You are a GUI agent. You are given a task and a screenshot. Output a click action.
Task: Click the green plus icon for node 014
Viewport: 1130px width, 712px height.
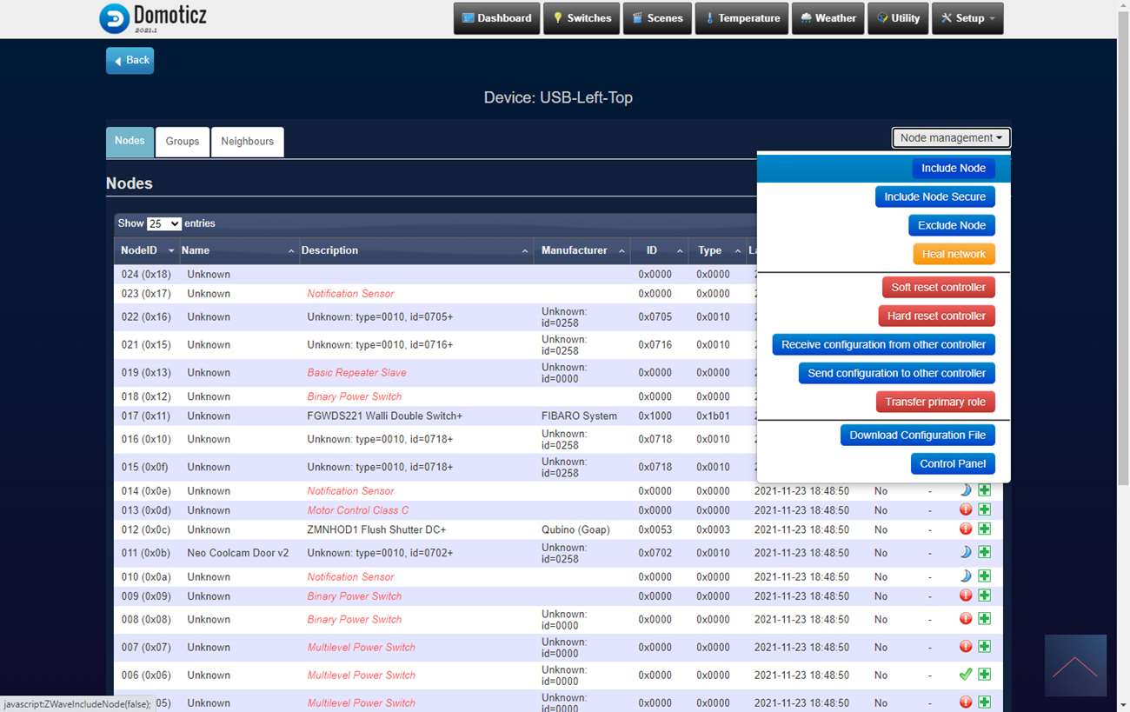pos(984,490)
